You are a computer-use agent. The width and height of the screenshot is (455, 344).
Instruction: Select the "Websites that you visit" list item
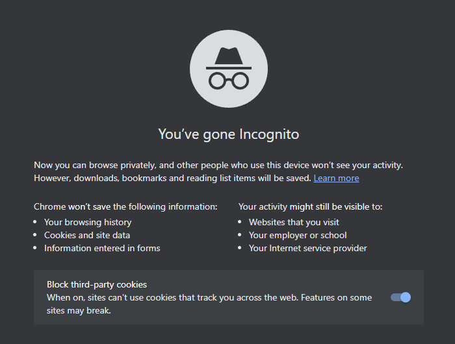(294, 222)
